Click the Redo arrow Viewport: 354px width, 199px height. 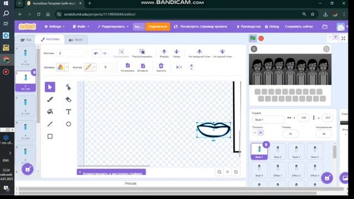pos(105,53)
